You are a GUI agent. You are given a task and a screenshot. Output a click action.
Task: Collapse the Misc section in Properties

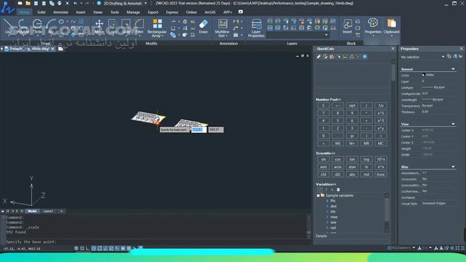453,167
